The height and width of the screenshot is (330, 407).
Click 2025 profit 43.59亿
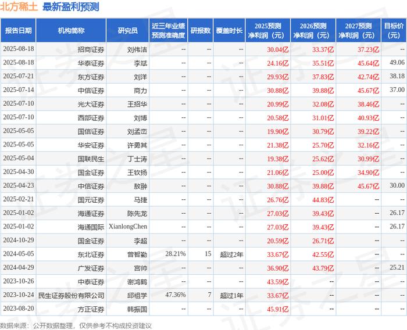(x=278, y=282)
